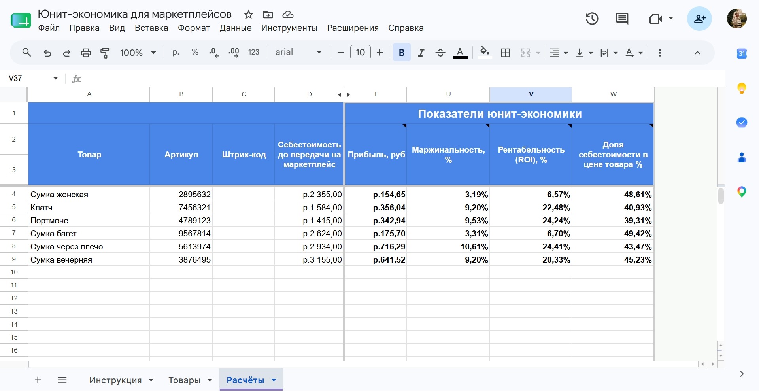The image size is (759, 391).
Task: Expand hidden columns left arrow
Action: tap(339, 94)
